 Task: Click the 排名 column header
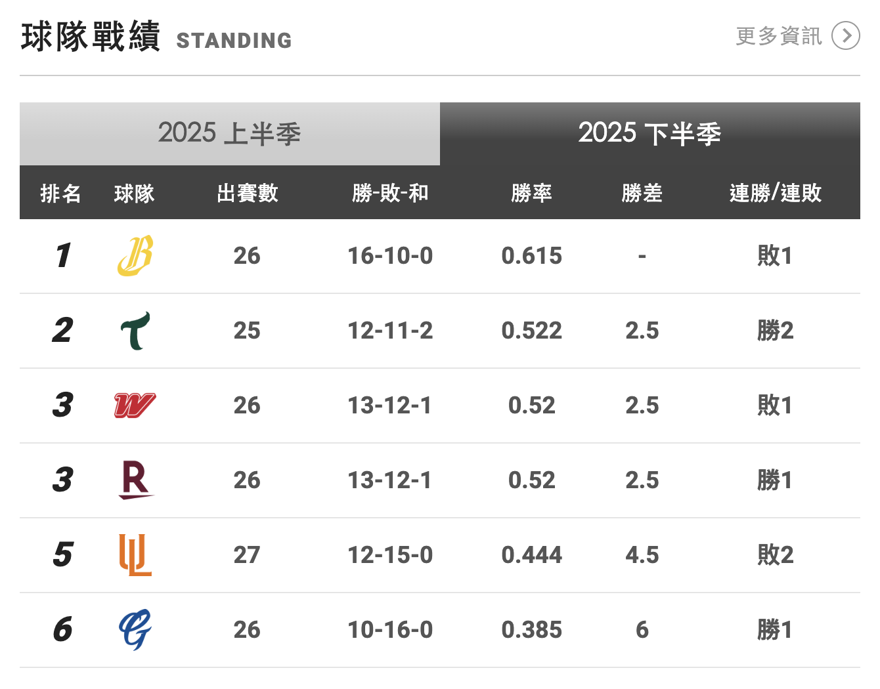point(60,193)
